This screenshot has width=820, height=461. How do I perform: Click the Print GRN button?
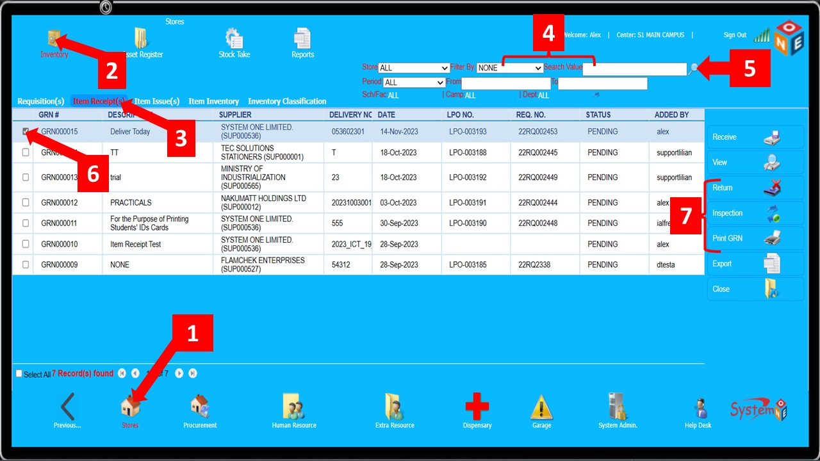click(x=755, y=238)
